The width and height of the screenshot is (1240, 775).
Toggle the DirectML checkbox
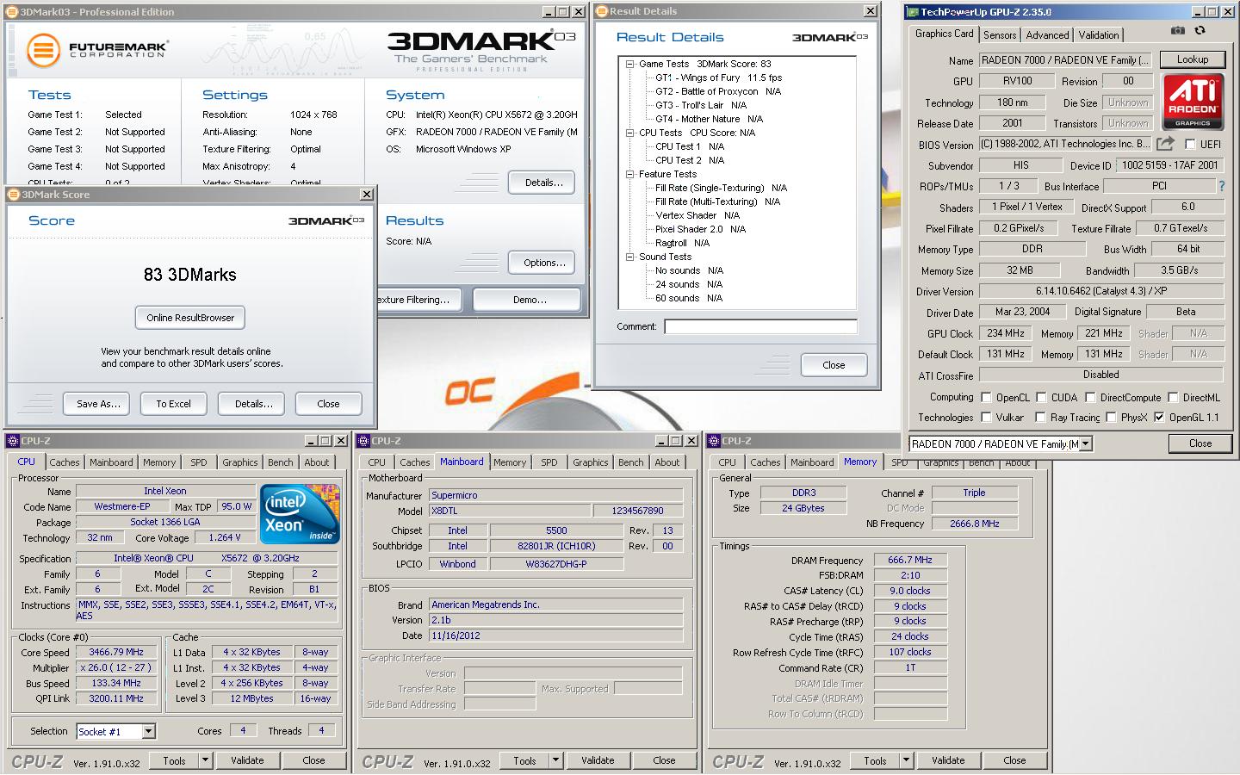(1173, 397)
